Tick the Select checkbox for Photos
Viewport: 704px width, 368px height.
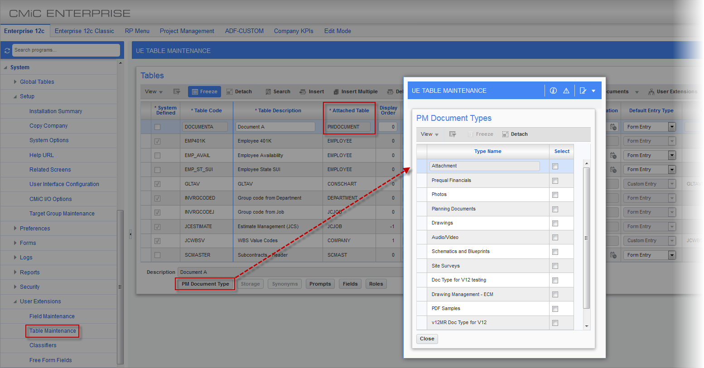coord(555,195)
